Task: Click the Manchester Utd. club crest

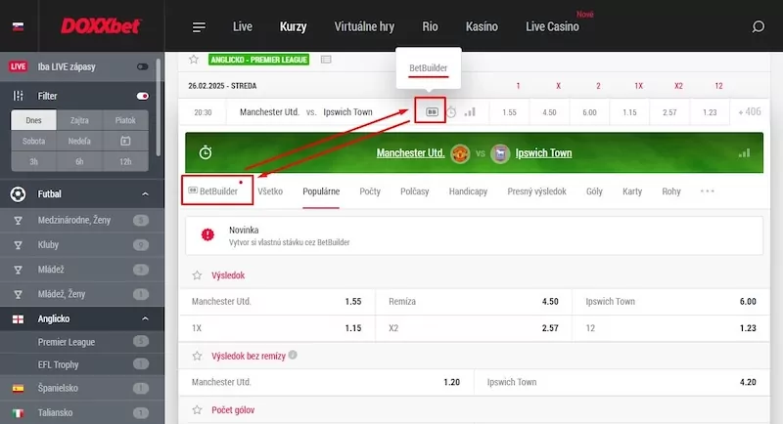Action: click(x=460, y=153)
